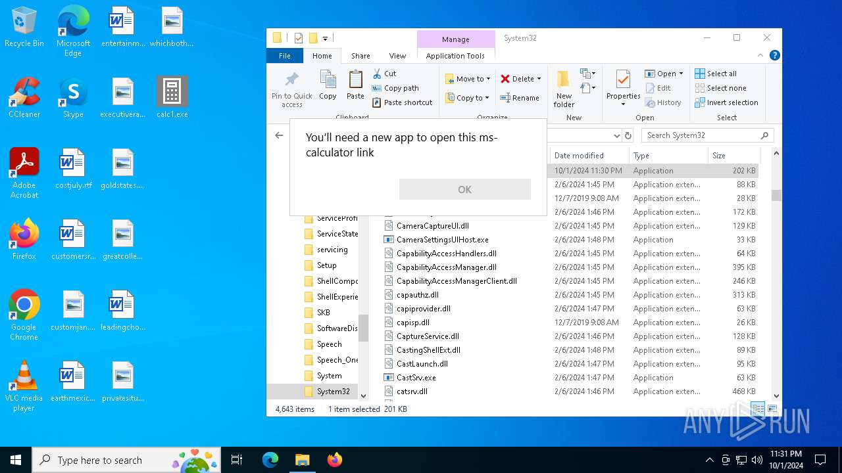
Task: Click the Copy ribbon icon
Action: [328, 85]
